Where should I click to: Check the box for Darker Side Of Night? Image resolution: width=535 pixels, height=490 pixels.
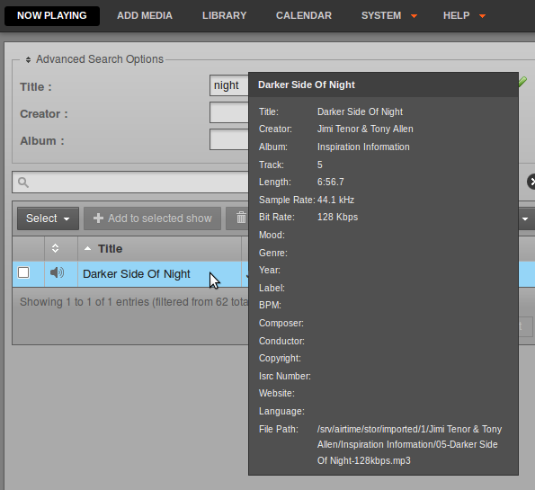point(23,272)
